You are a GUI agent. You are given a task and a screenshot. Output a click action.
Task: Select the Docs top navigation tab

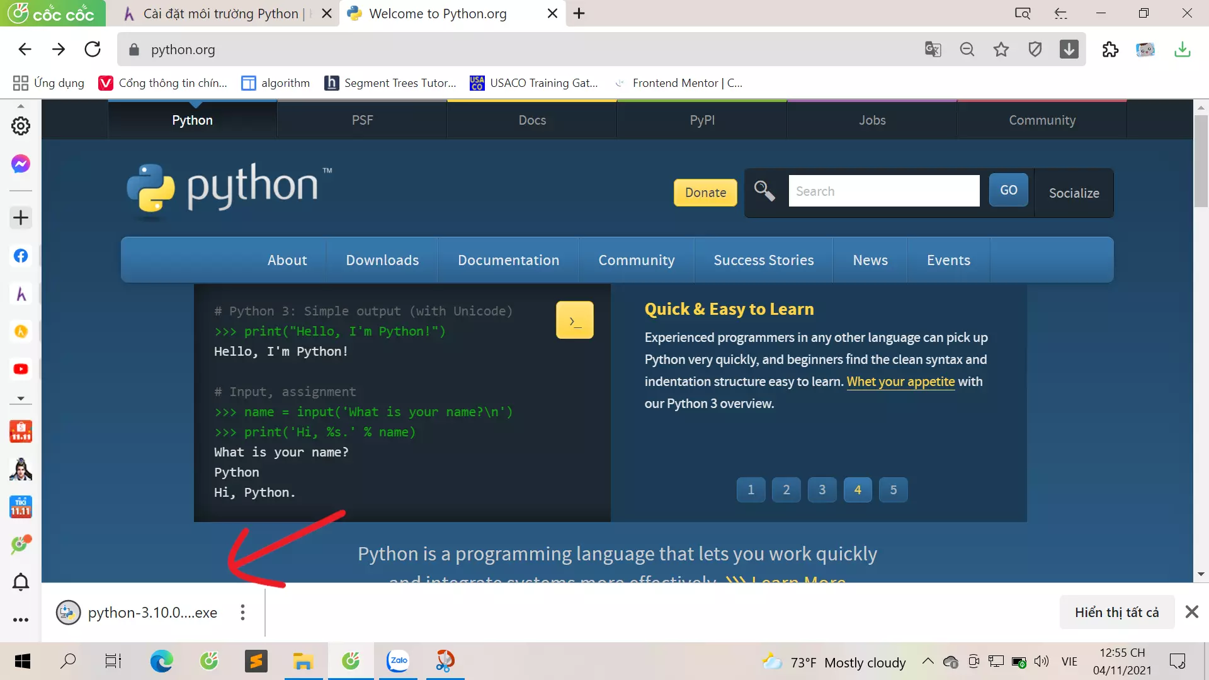[532, 120]
